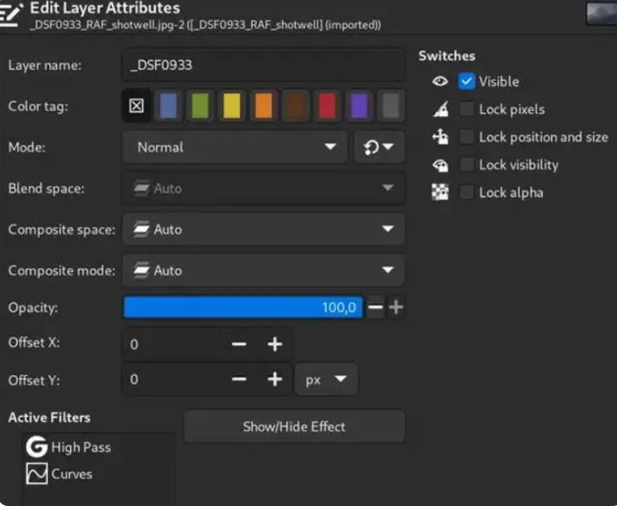Viewport: 617px width, 506px height.
Task: Select the orange color tag
Action: (264, 106)
